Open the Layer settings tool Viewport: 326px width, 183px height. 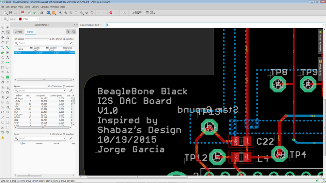3,32
